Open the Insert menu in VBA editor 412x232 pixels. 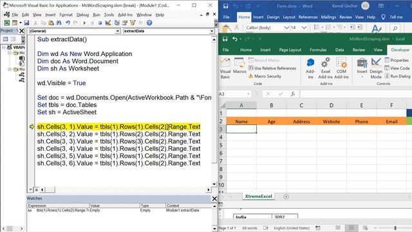click(50, 15)
